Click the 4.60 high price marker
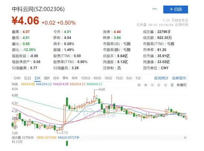 tap(102, 89)
